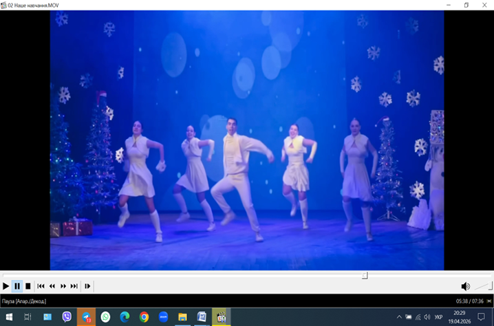The width and height of the screenshot is (494, 326).
Task: Click the Windows Start button
Action: pyautogui.click(x=9, y=317)
